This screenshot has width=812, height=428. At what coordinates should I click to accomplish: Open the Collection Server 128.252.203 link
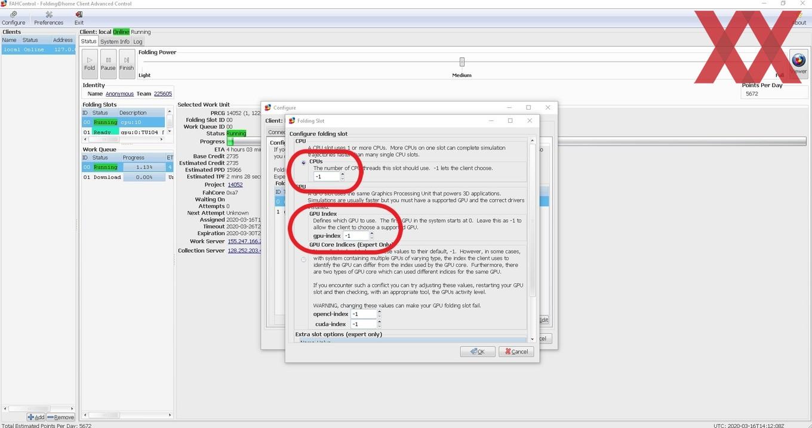coord(244,251)
